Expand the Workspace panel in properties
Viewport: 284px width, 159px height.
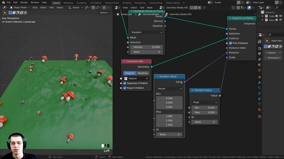(x=273, y=58)
